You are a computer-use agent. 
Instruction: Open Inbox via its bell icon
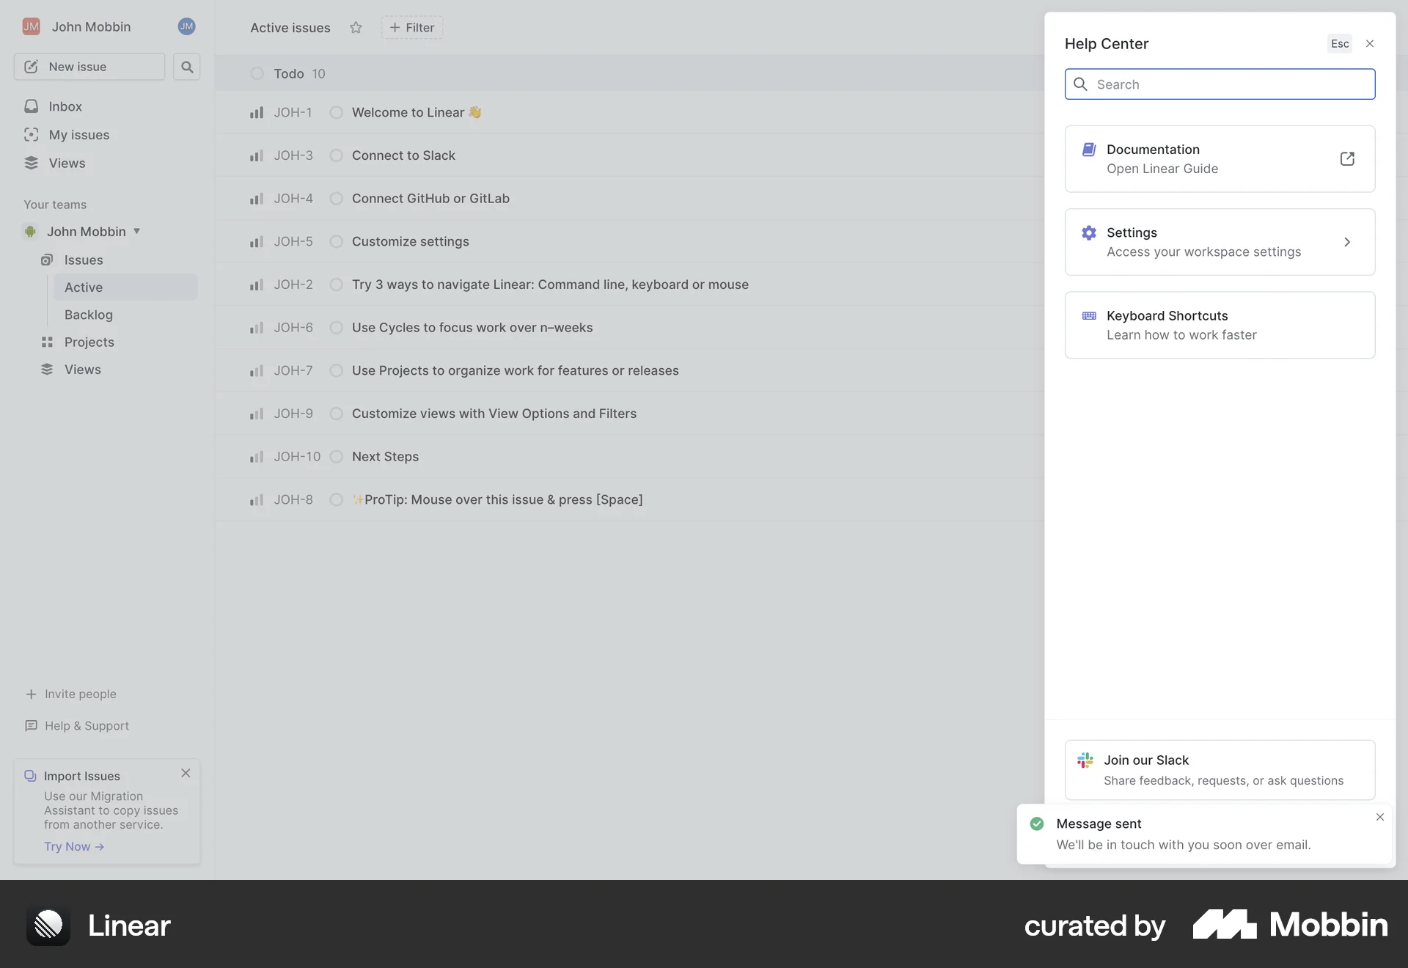click(x=31, y=106)
